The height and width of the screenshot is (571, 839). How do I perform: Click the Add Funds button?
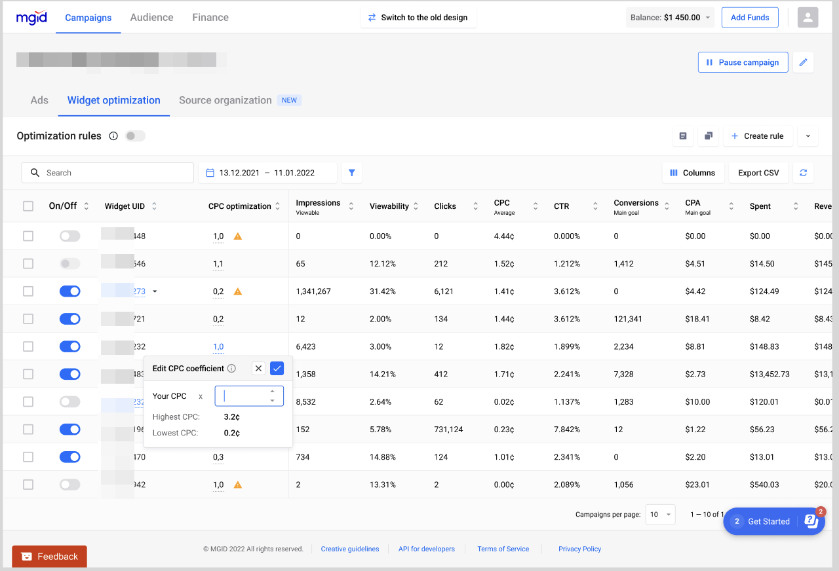pyautogui.click(x=750, y=17)
